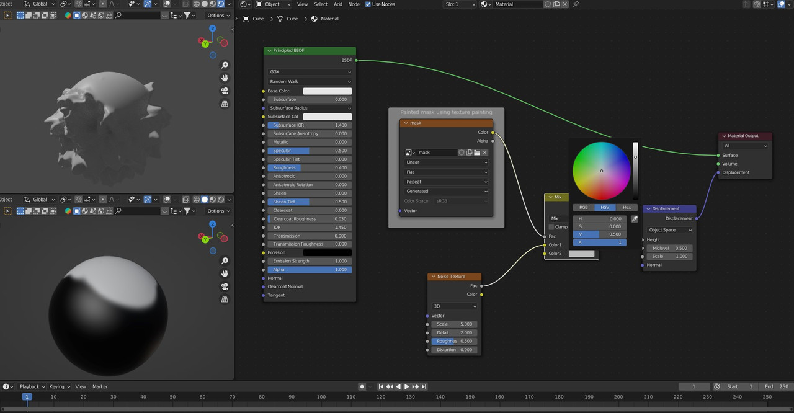Unlink the mask image with X icon
794x413 pixels.
485,153
